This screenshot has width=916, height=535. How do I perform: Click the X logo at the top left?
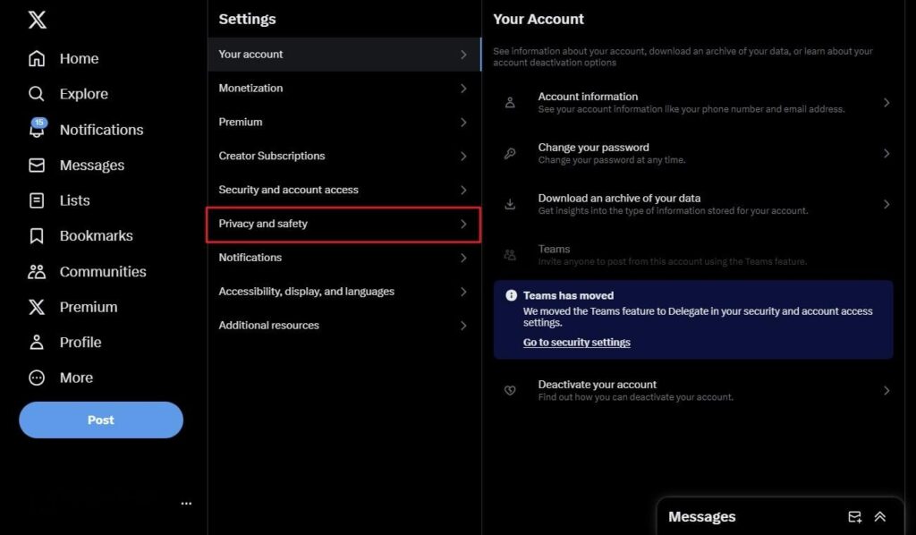point(36,20)
